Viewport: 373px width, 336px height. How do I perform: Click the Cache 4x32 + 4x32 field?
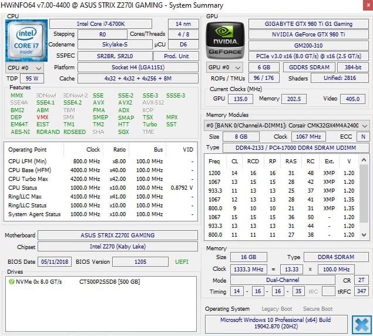click(138, 79)
